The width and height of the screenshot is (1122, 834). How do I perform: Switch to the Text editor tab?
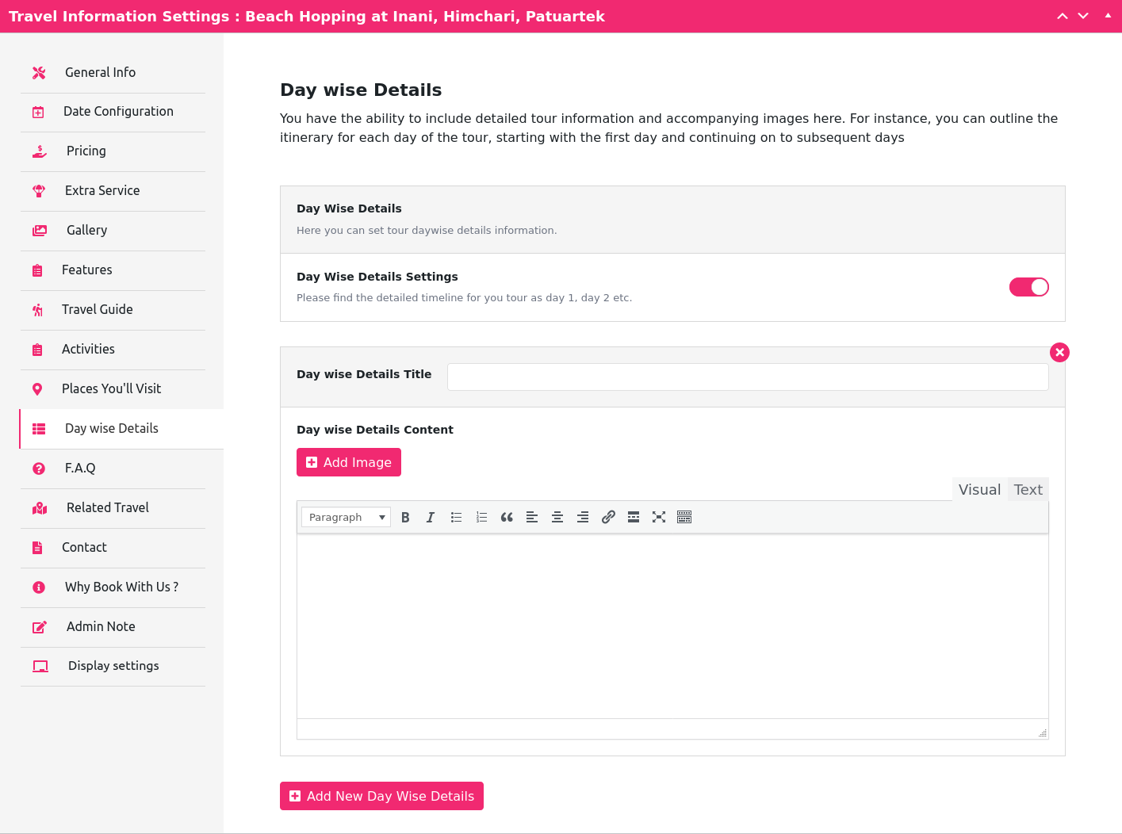point(1028,489)
